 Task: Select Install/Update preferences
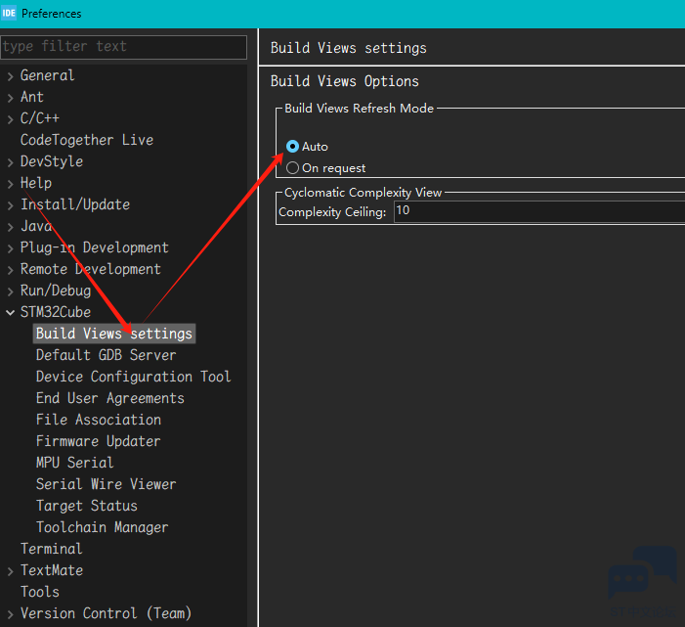click(x=75, y=204)
